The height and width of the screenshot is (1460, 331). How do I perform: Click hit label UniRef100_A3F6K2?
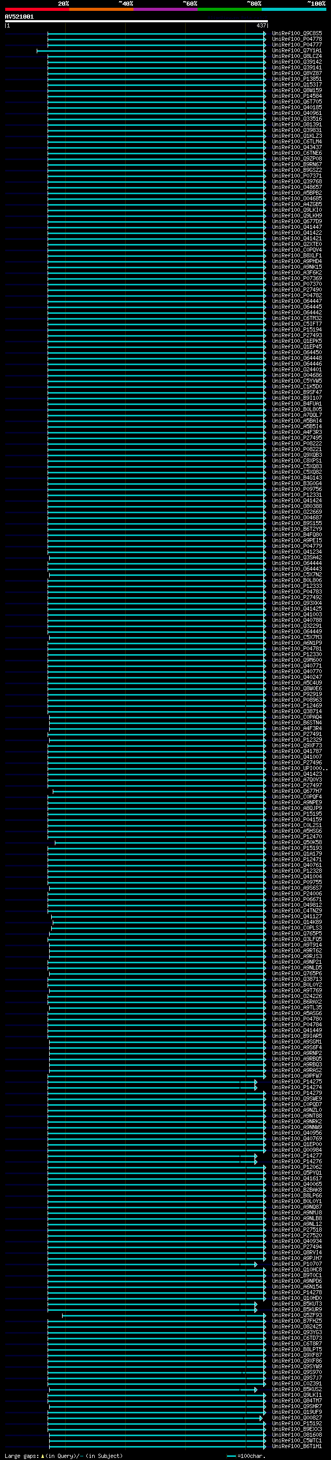pyautogui.click(x=297, y=272)
